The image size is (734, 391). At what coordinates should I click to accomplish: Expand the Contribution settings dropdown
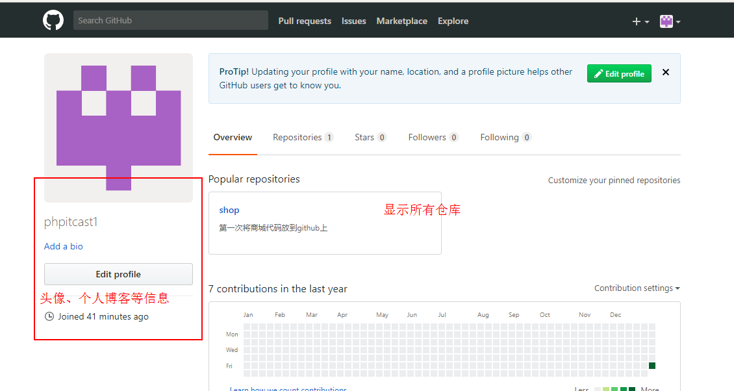(637, 288)
